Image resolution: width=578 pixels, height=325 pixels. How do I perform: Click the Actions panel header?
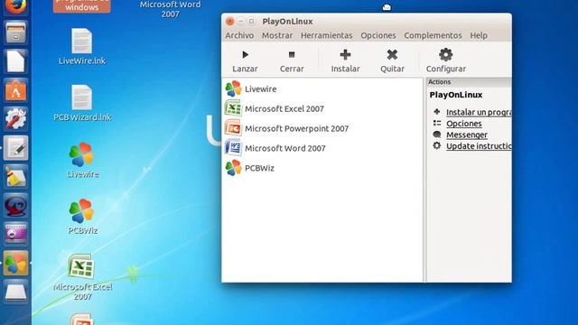coord(469,82)
